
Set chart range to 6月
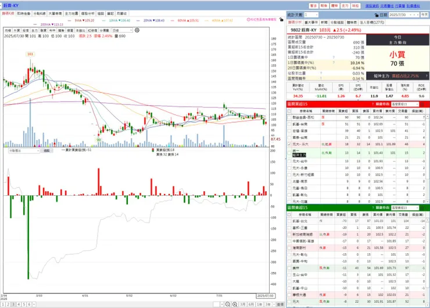251,304
